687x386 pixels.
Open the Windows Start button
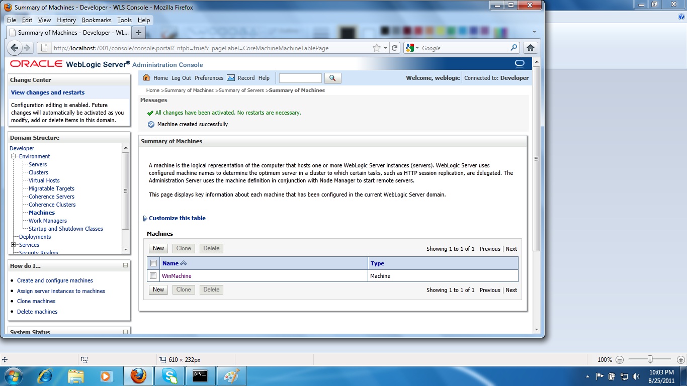[13, 375]
